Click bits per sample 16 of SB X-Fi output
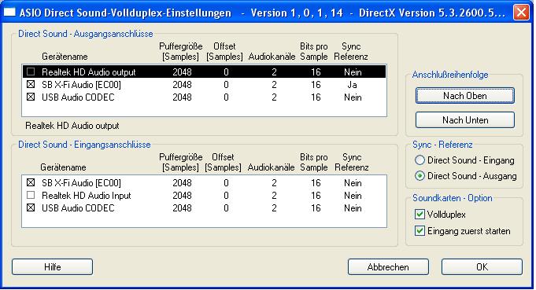This screenshot has height=290, width=536. (x=316, y=85)
